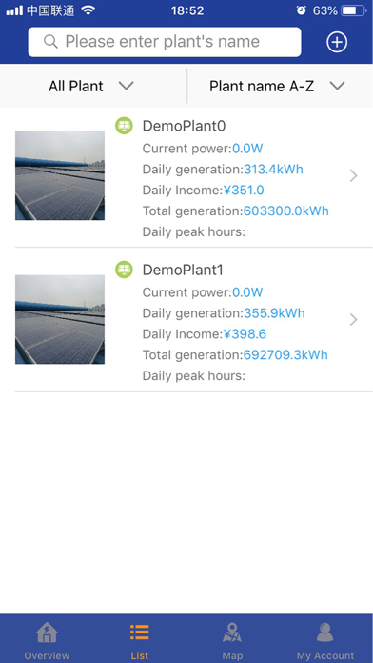Tap the add plant plus icon

coord(337,42)
